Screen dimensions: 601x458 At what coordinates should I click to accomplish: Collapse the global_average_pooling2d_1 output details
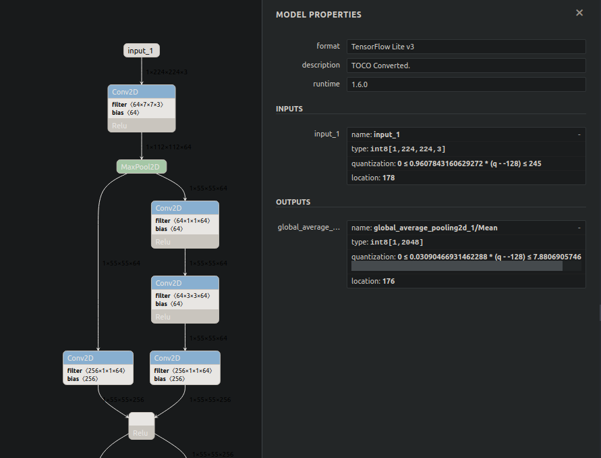click(579, 228)
